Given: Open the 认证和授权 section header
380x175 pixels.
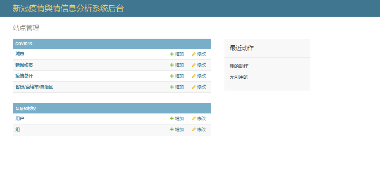Looking at the screenshot, I should [x=26, y=109].
